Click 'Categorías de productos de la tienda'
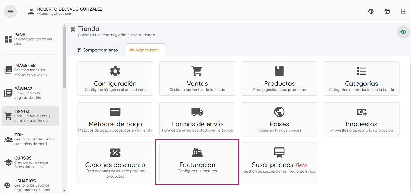The height and width of the screenshot is (193, 411). 361,90
